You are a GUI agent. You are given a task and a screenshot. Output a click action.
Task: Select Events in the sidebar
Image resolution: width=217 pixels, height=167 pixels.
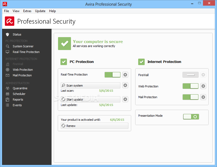click(17, 105)
